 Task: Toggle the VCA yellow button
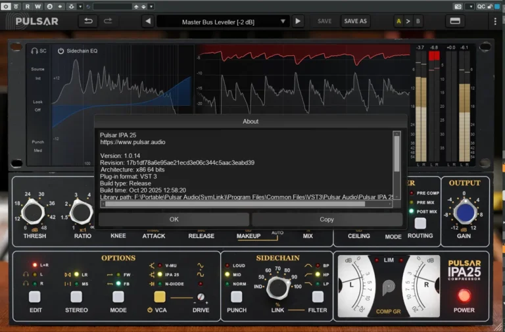point(160,296)
